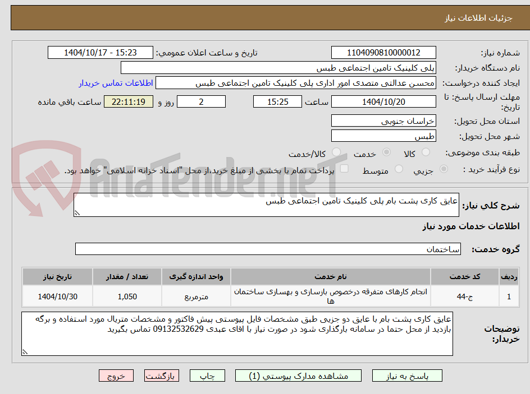The image size is (530, 394).
Task: Click the کد خدمت column header
Action: (465, 277)
